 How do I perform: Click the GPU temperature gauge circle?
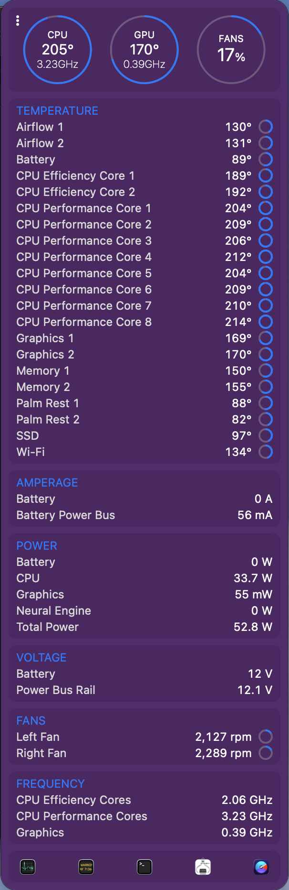tap(144, 50)
